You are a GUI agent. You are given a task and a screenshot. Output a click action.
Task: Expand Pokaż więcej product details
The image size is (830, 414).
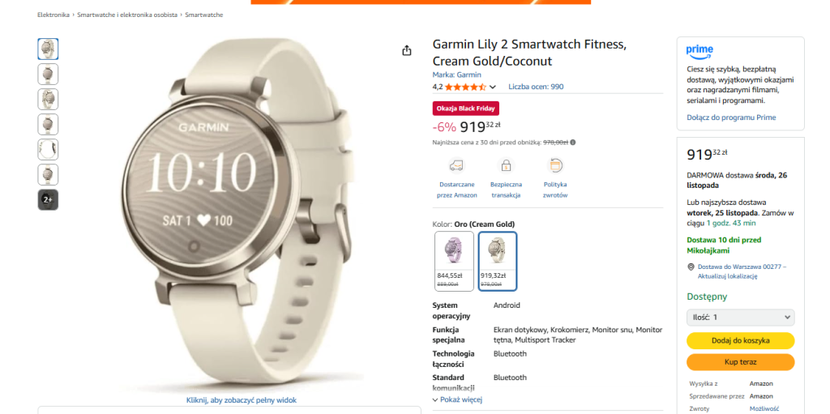point(458,399)
